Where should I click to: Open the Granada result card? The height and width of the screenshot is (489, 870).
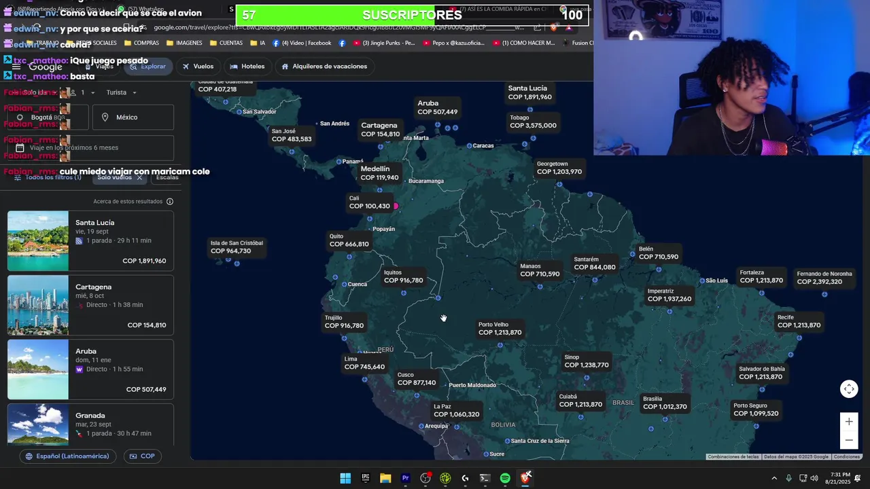(x=90, y=424)
